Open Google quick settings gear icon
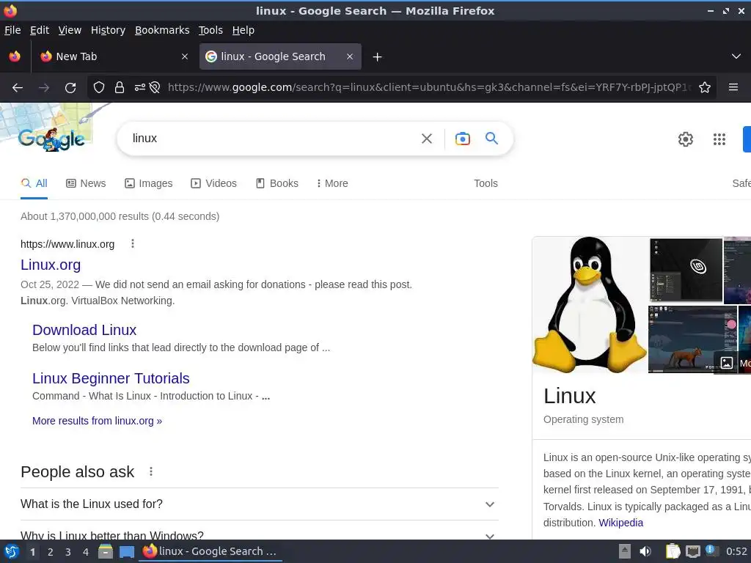Image resolution: width=751 pixels, height=563 pixels. pos(686,139)
